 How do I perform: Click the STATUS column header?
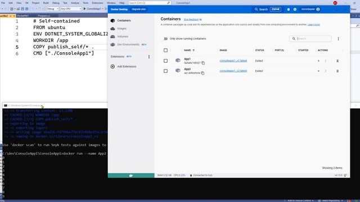pos(260,50)
